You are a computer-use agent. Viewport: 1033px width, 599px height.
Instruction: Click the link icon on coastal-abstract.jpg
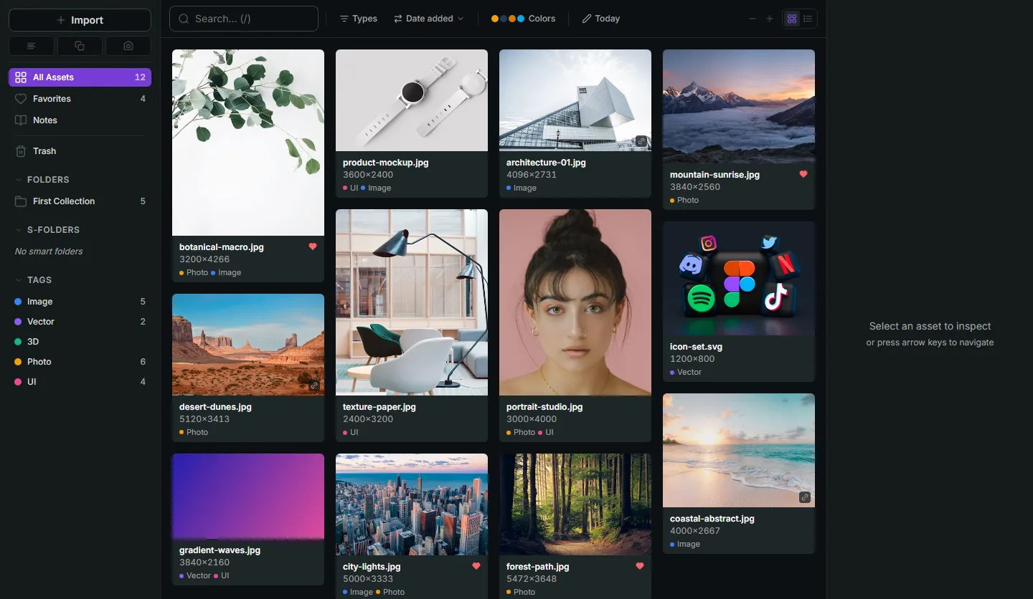coord(805,497)
